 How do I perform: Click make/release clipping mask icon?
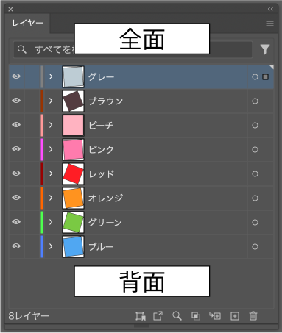tap(196, 316)
